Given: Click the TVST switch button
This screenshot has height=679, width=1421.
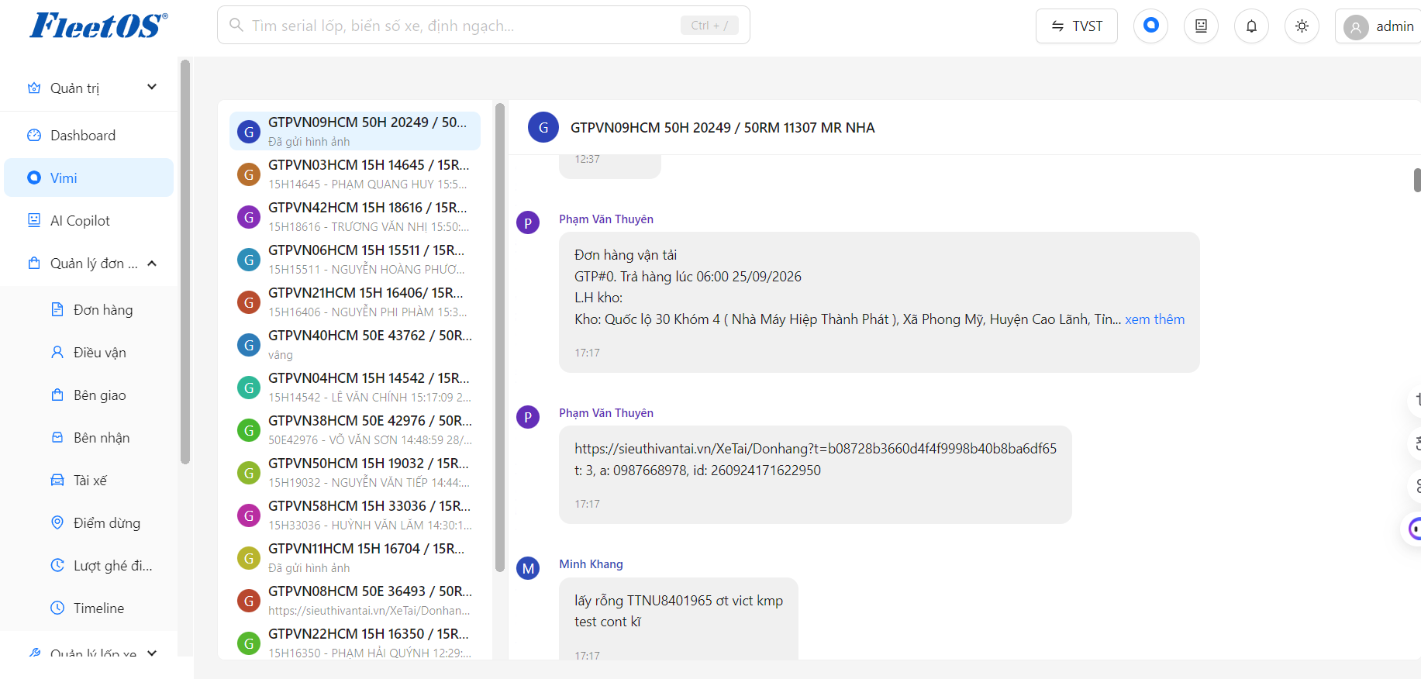Looking at the screenshot, I should tap(1077, 26).
